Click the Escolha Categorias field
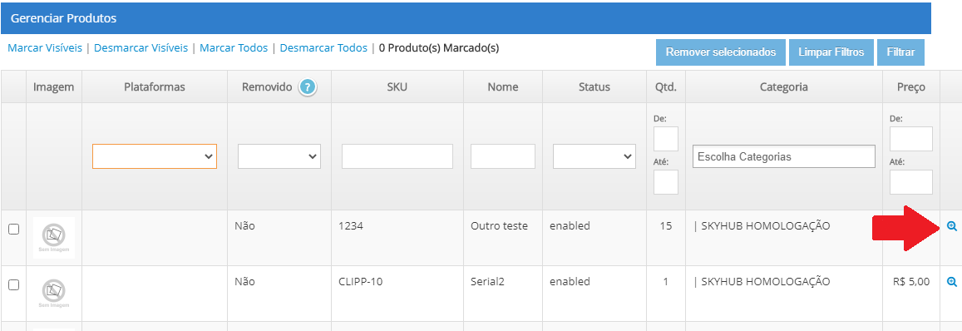The image size is (962, 331). 783,156
